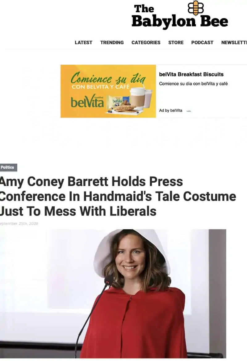This screenshot has width=247, height=361.
Task: Open The Babylon Bee homepage logo text
Action: coord(180,16)
